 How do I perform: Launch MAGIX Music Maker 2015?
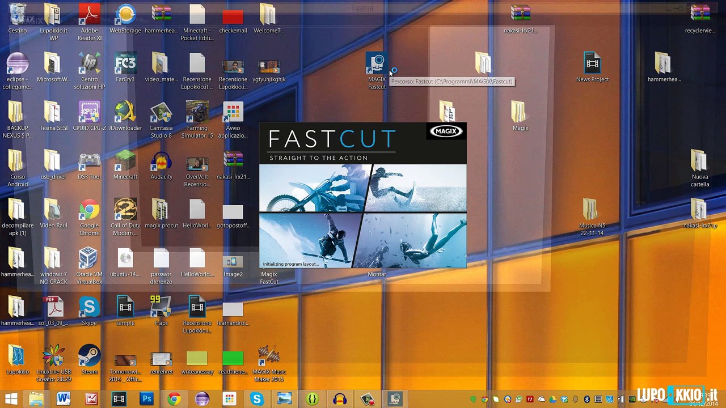(269, 363)
